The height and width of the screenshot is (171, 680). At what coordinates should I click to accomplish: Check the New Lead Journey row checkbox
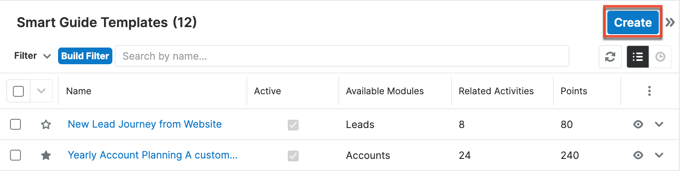click(x=15, y=124)
